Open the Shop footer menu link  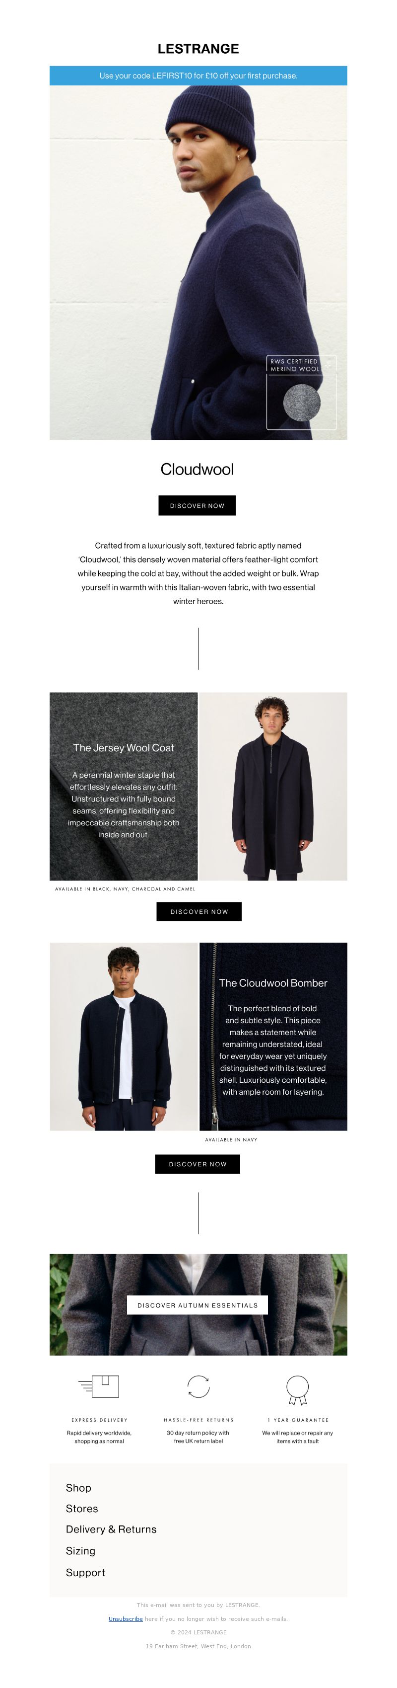pyautogui.click(x=78, y=1488)
